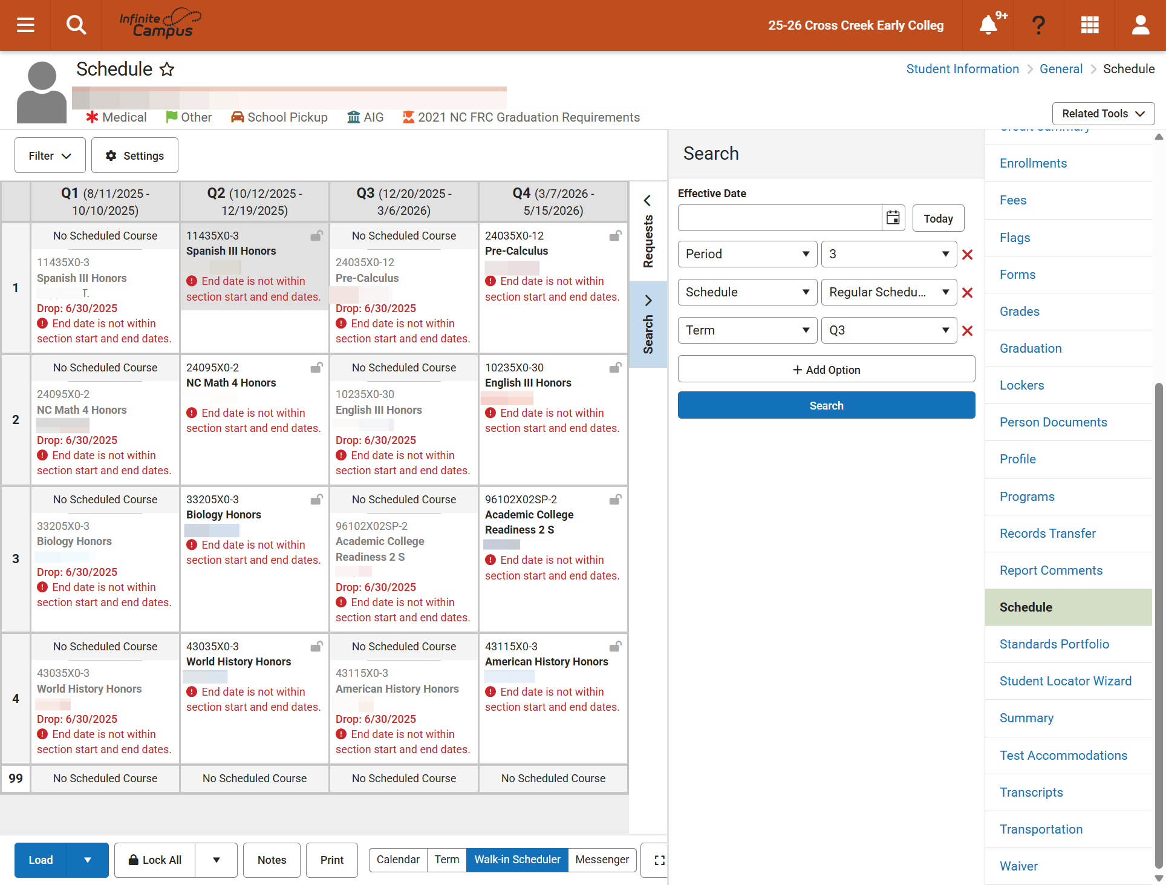The height and width of the screenshot is (885, 1166).
Task: Open the Filter dropdown
Action: pyautogui.click(x=50, y=155)
